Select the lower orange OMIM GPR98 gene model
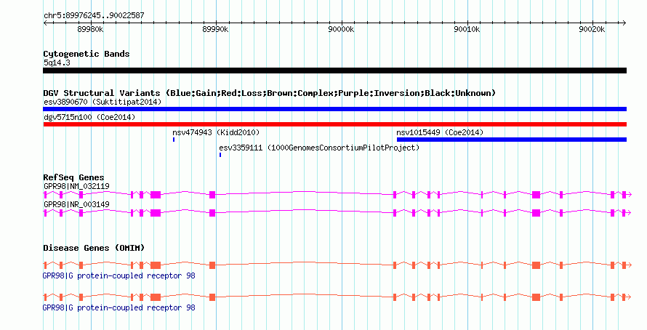647x330 pixels. 337,297
